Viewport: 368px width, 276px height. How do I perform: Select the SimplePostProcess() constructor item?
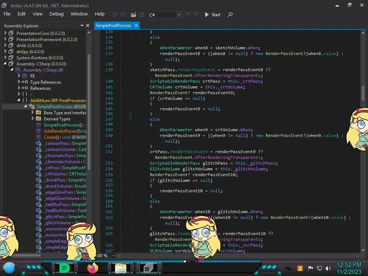point(65,125)
